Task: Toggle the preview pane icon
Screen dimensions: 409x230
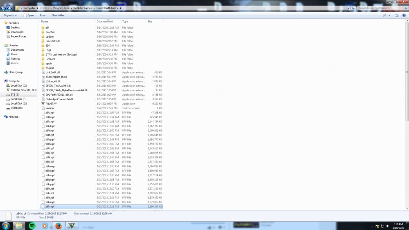Action: point(396,16)
